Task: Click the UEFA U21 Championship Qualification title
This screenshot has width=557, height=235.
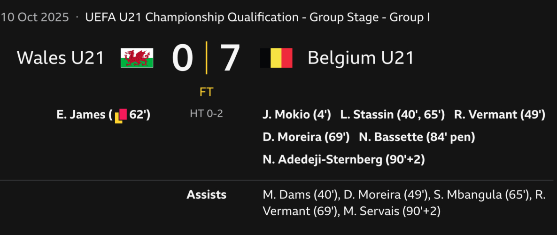Action: tap(257, 18)
